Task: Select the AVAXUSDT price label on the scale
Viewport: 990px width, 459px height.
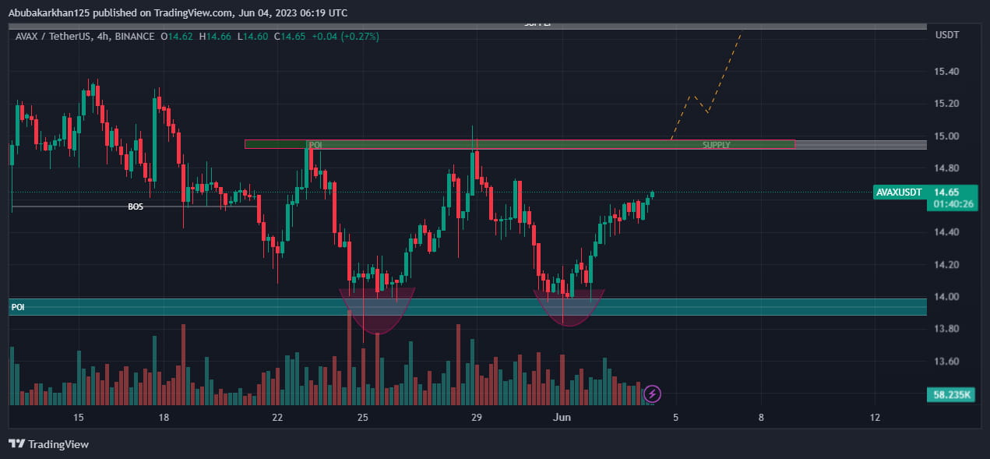Action: (x=897, y=192)
